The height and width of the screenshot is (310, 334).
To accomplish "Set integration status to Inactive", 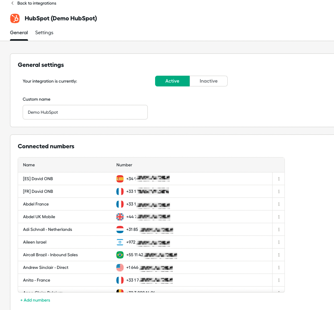I will tap(208, 81).
